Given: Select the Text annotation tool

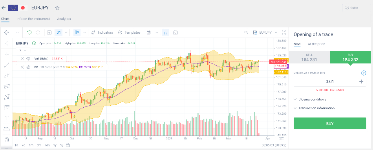Looking at the screenshot, I should pos(7,118).
